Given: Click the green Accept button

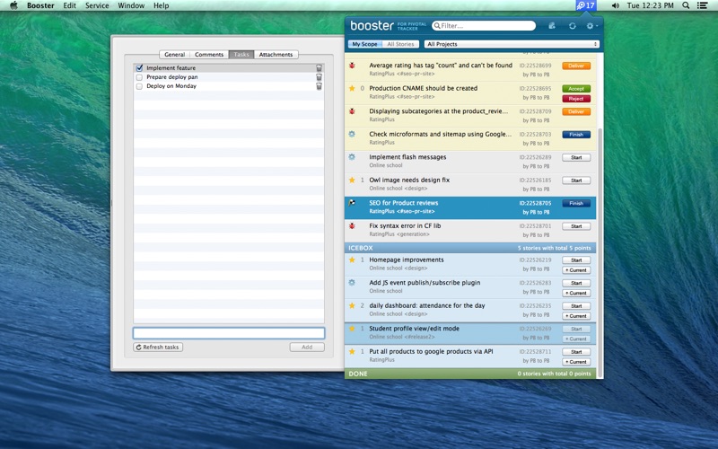Looking at the screenshot, I should coord(576,89).
